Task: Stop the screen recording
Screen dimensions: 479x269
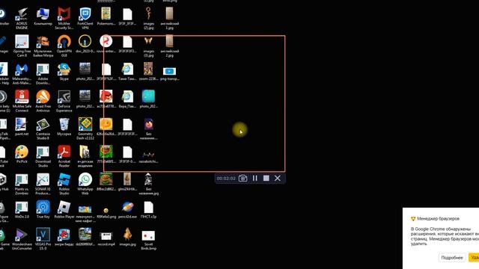Action: [266, 178]
